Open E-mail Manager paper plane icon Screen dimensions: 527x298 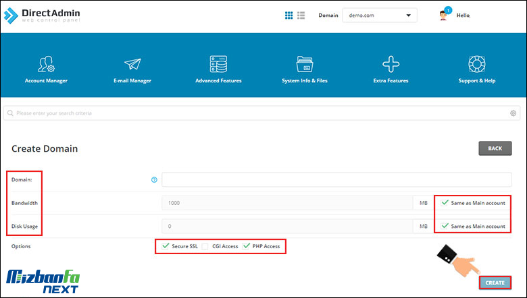click(x=132, y=64)
